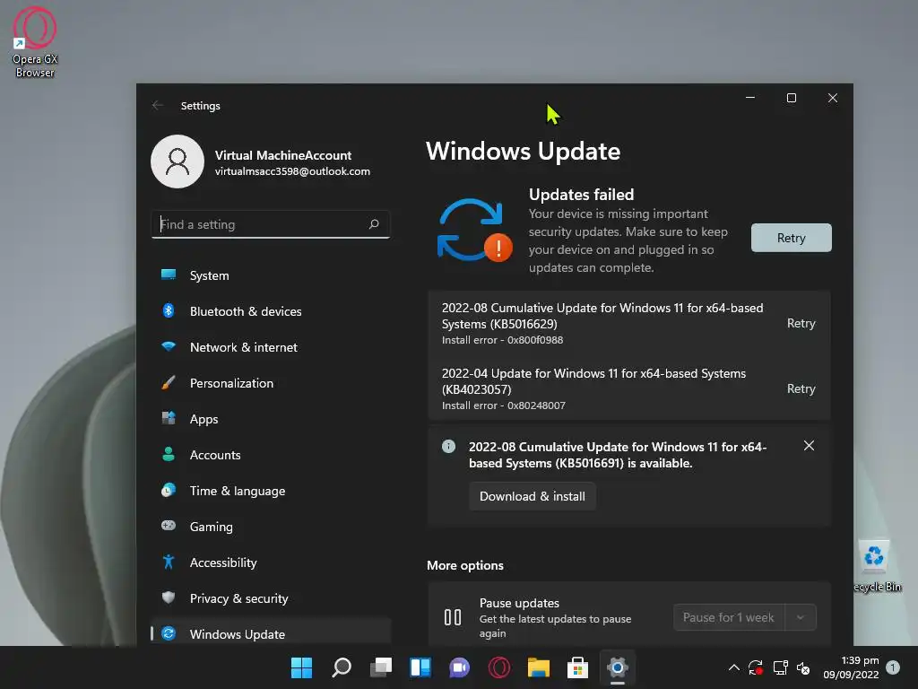Click the virtualmsacc3598@outlook.com account email
This screenshot has width=918, height=689.
pos(292,171)
